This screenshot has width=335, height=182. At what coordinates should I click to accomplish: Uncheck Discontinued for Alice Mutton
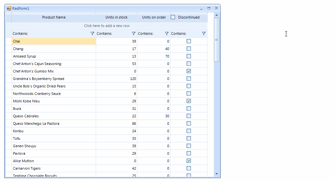pos(189,161)
